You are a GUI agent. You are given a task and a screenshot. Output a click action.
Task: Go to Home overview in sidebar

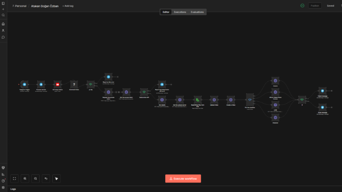click(3, 24)
